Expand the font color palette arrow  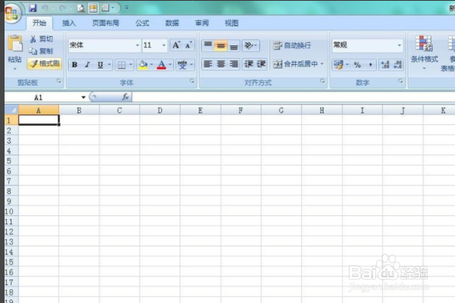(171, 64)
